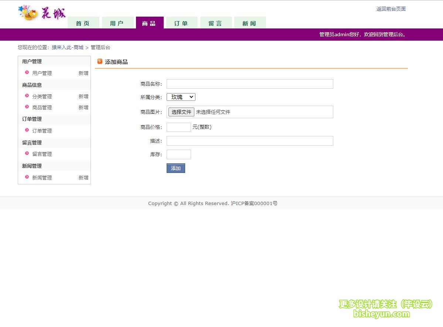Viewport: 443px width, 327px height.
Task: Click the 商品名称 input field
Action: [x=250, y=84]
